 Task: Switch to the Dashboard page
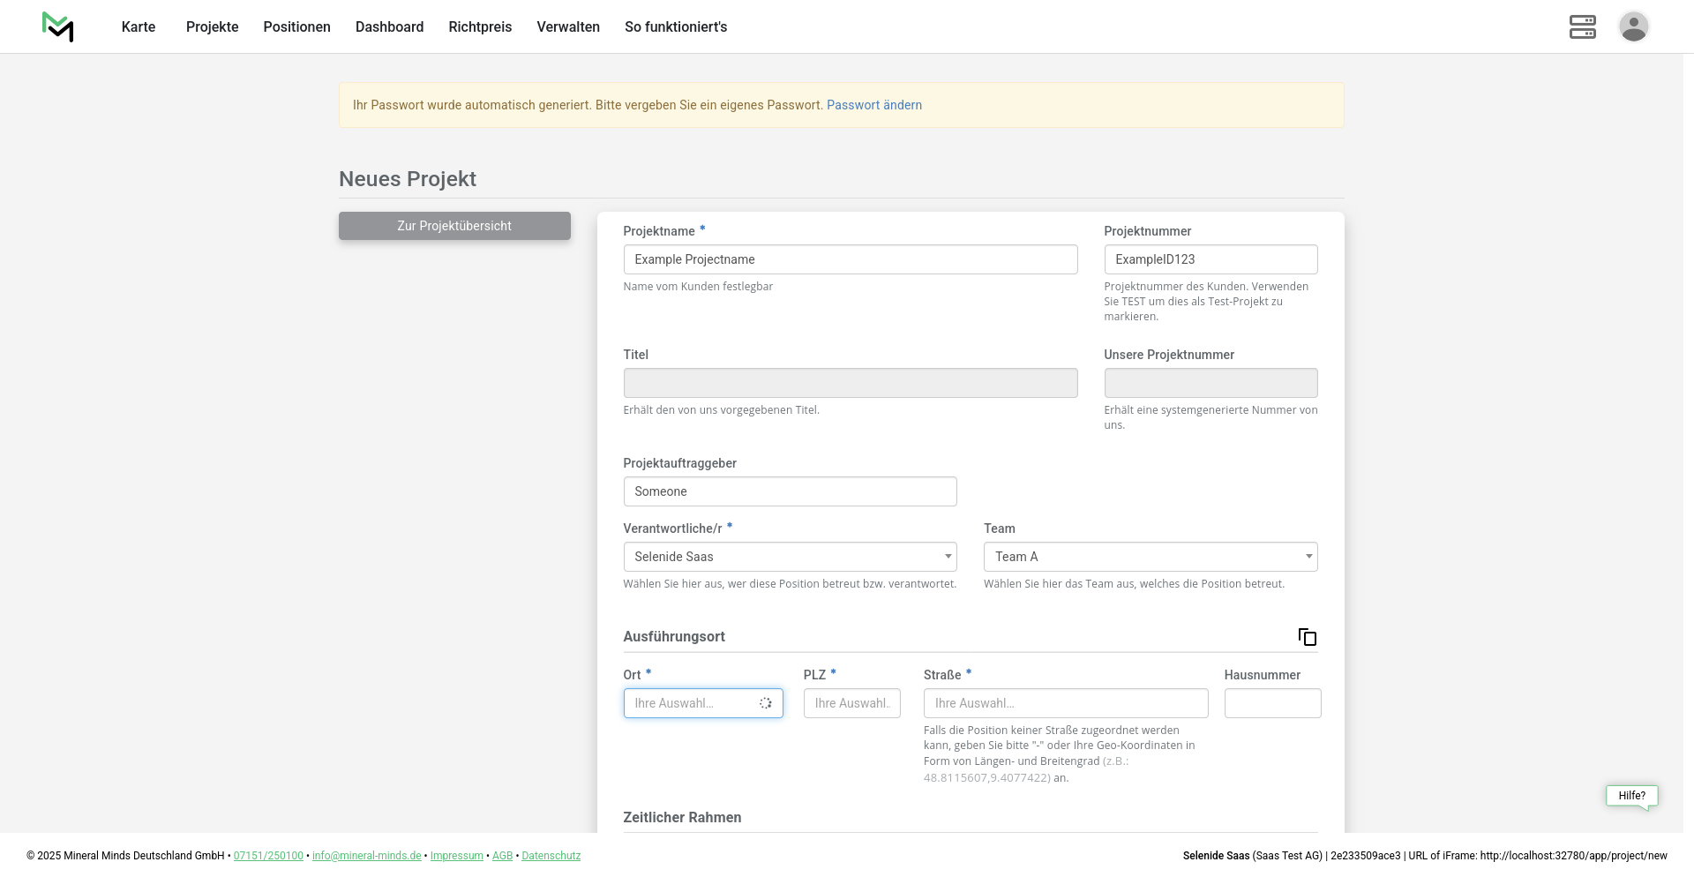point(389,27)
